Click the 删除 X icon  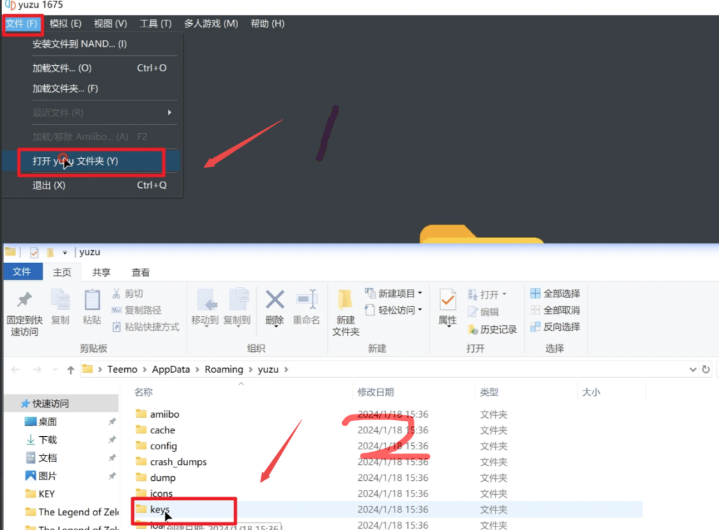275,300
